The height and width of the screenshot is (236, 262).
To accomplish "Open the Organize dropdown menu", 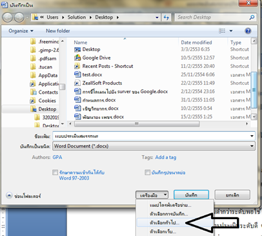I will click(21, 31).
